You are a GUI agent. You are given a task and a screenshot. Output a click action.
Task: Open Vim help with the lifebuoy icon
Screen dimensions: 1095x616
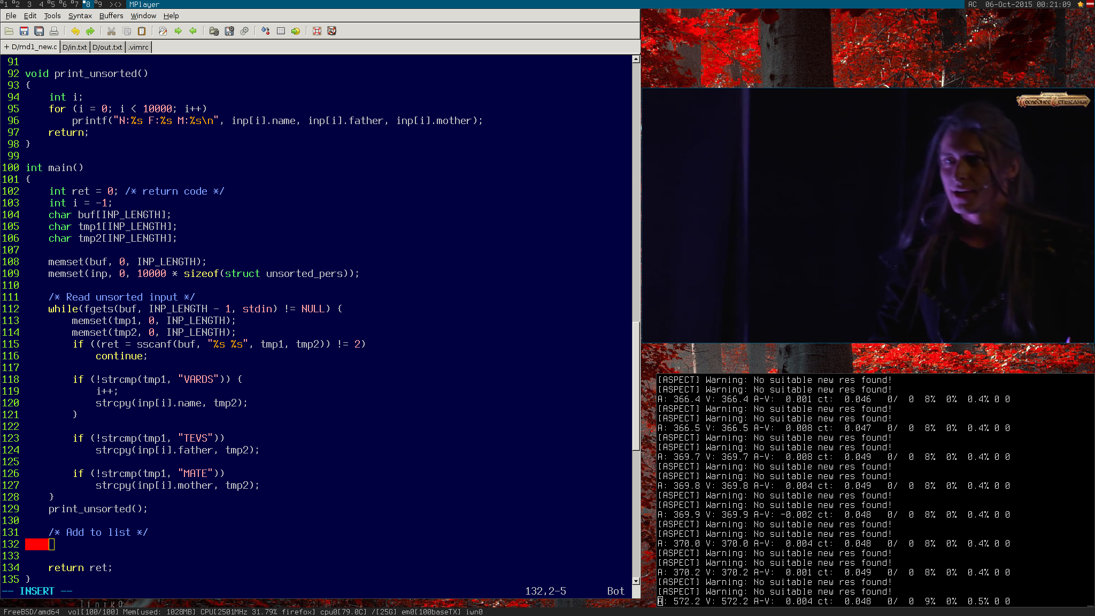click(317, 31)
